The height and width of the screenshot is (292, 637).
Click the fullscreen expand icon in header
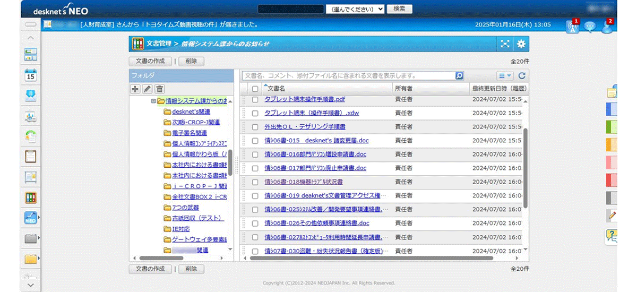(x=505, y=44)
